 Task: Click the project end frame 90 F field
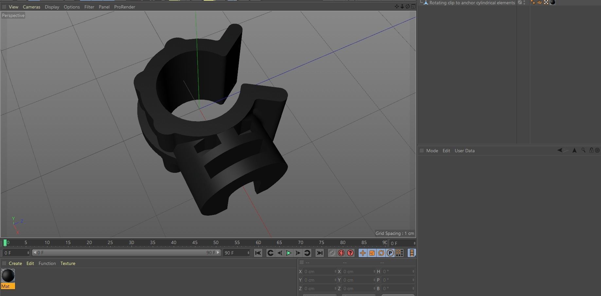[237, 253]
